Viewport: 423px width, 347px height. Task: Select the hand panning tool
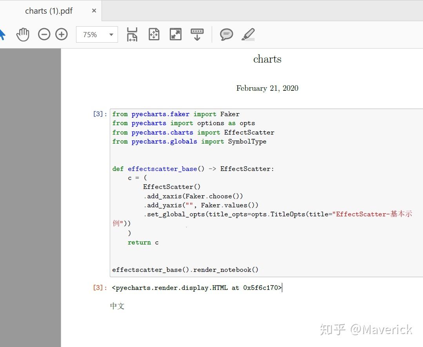(23, 34)
